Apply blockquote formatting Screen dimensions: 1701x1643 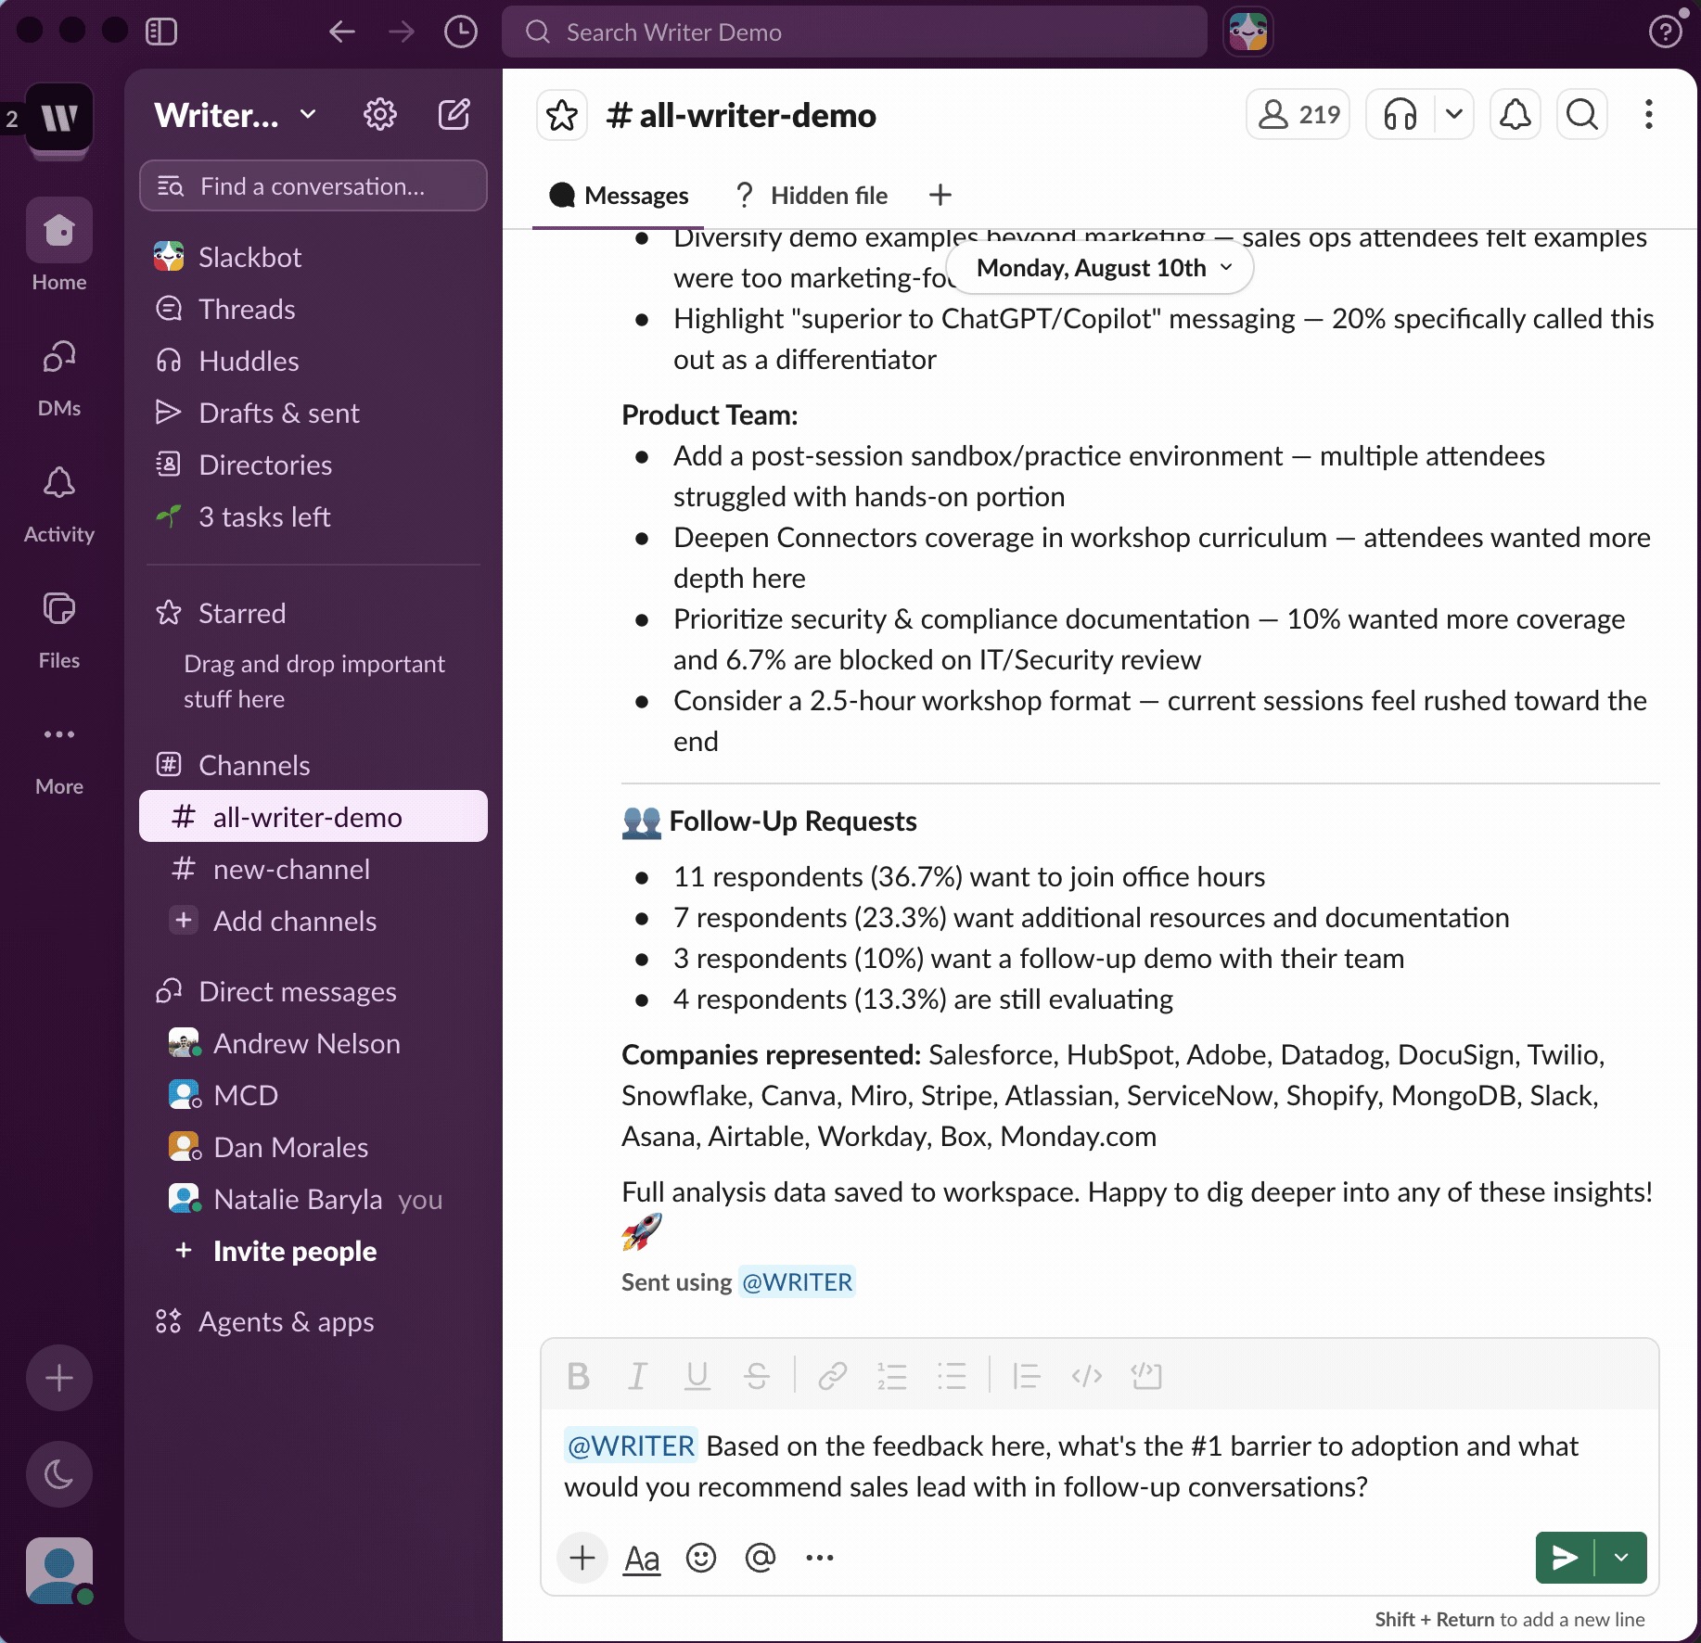(1028, 1377)
